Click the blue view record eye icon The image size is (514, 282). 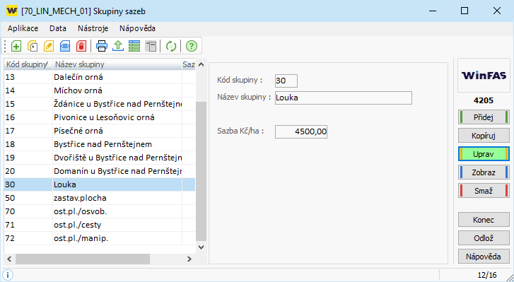(65, 46)
